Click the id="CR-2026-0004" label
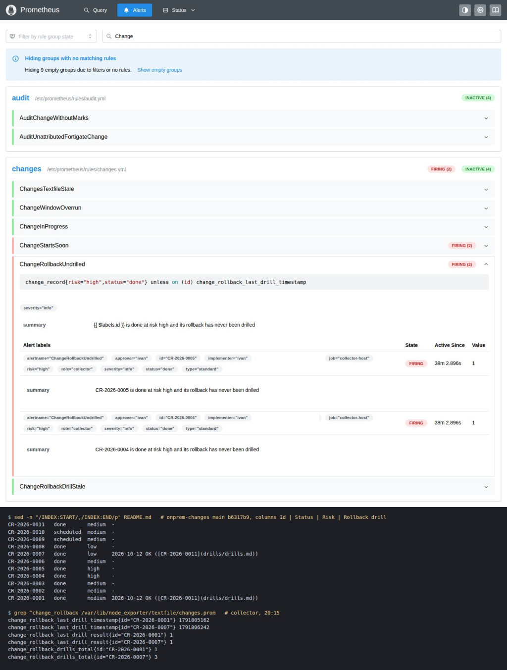 pyautogui.click(x=178, y=417)
